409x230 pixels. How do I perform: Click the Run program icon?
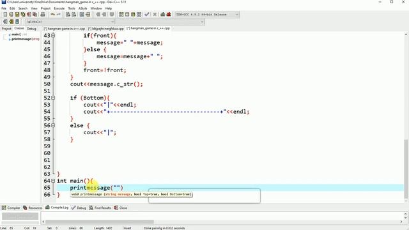pos(127,15)
